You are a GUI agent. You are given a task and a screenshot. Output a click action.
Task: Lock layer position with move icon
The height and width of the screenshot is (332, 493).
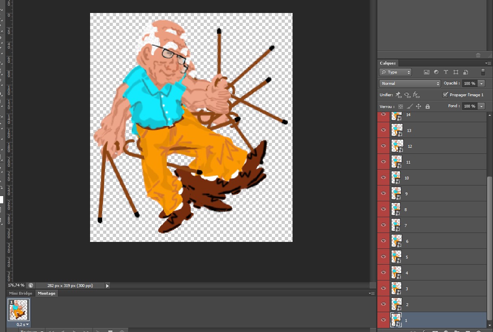coord(418,106)
